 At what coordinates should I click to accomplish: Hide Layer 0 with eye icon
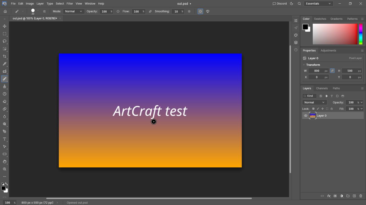306,116
